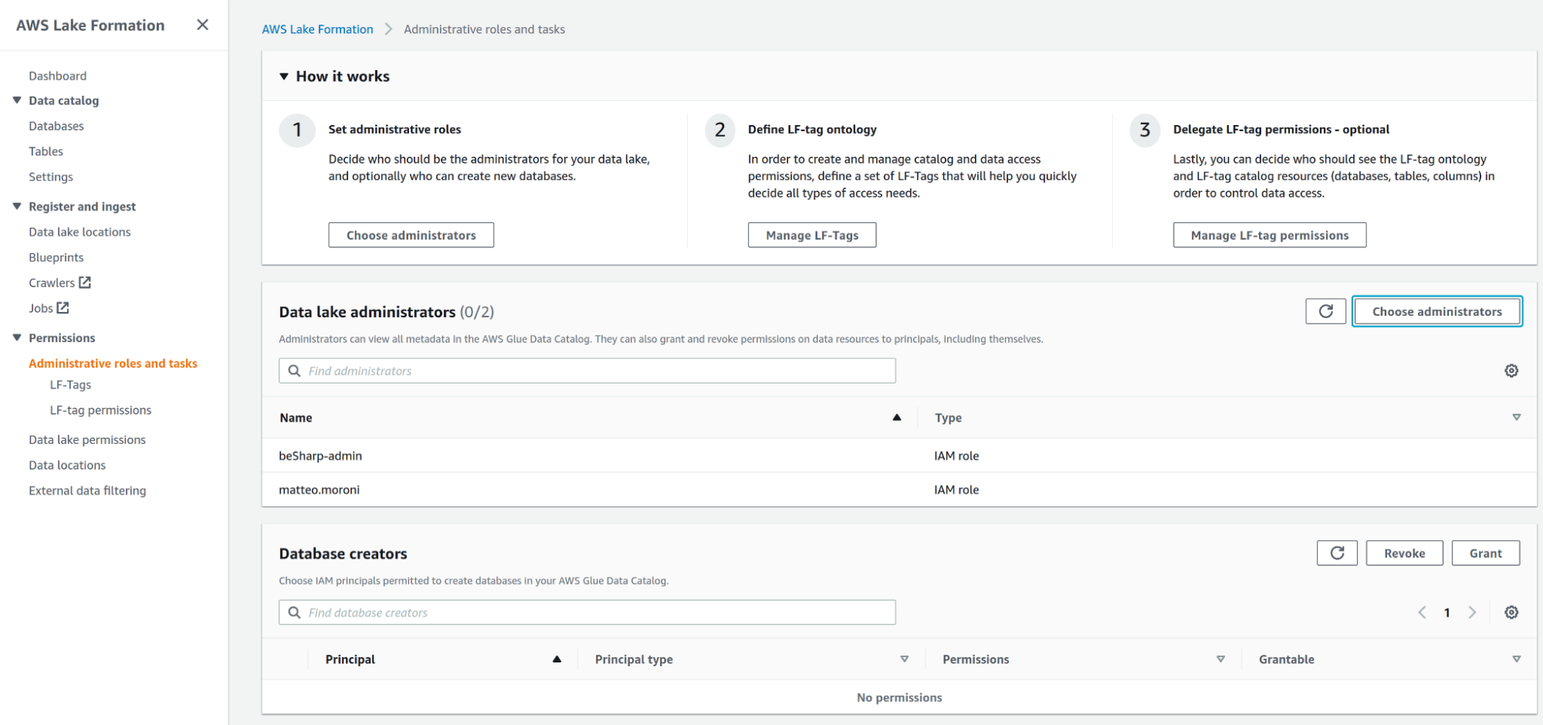
Task: Click the Principal column header
Action: (x=350, y=659)
